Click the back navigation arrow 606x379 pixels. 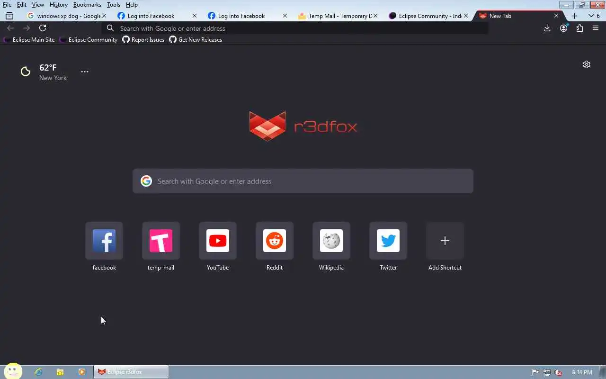(x=10, y=28)
